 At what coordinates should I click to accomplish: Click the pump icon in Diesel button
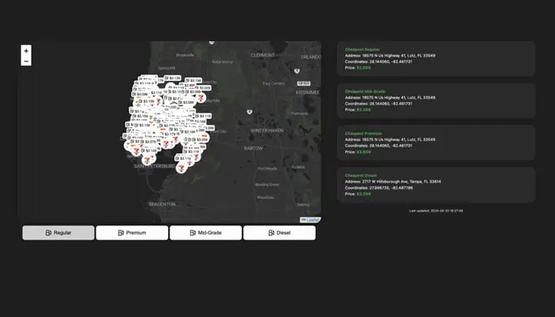pos(271,233)
